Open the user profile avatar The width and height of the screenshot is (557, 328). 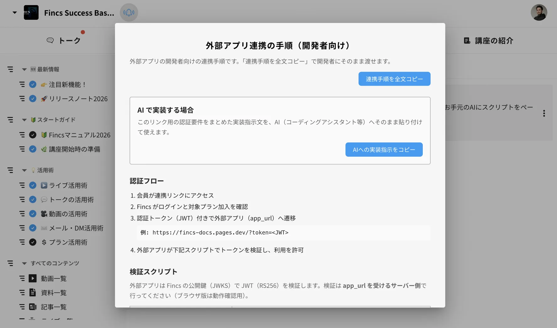[539, 13]
